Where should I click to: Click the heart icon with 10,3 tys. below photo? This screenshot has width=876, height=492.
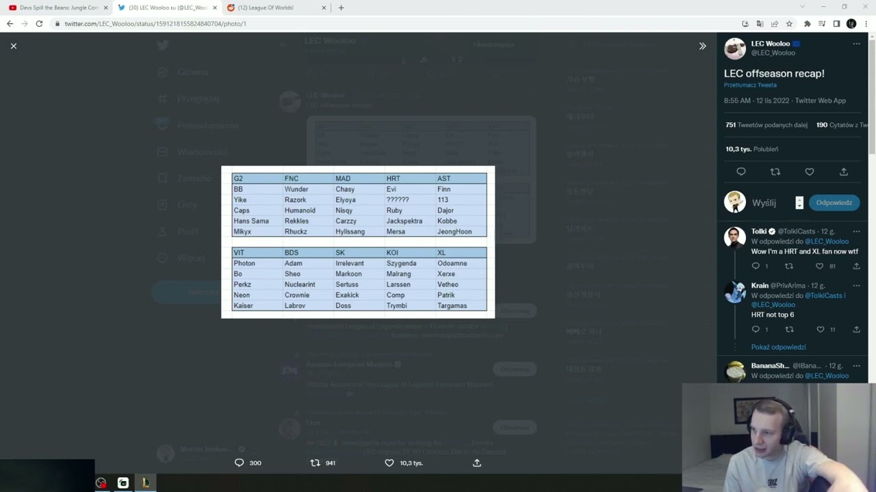click(x=389, y=463)
